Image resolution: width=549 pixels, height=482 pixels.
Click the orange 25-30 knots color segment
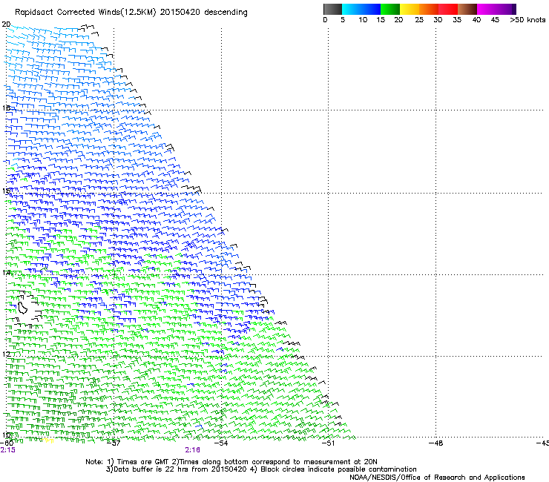[429, 9]
